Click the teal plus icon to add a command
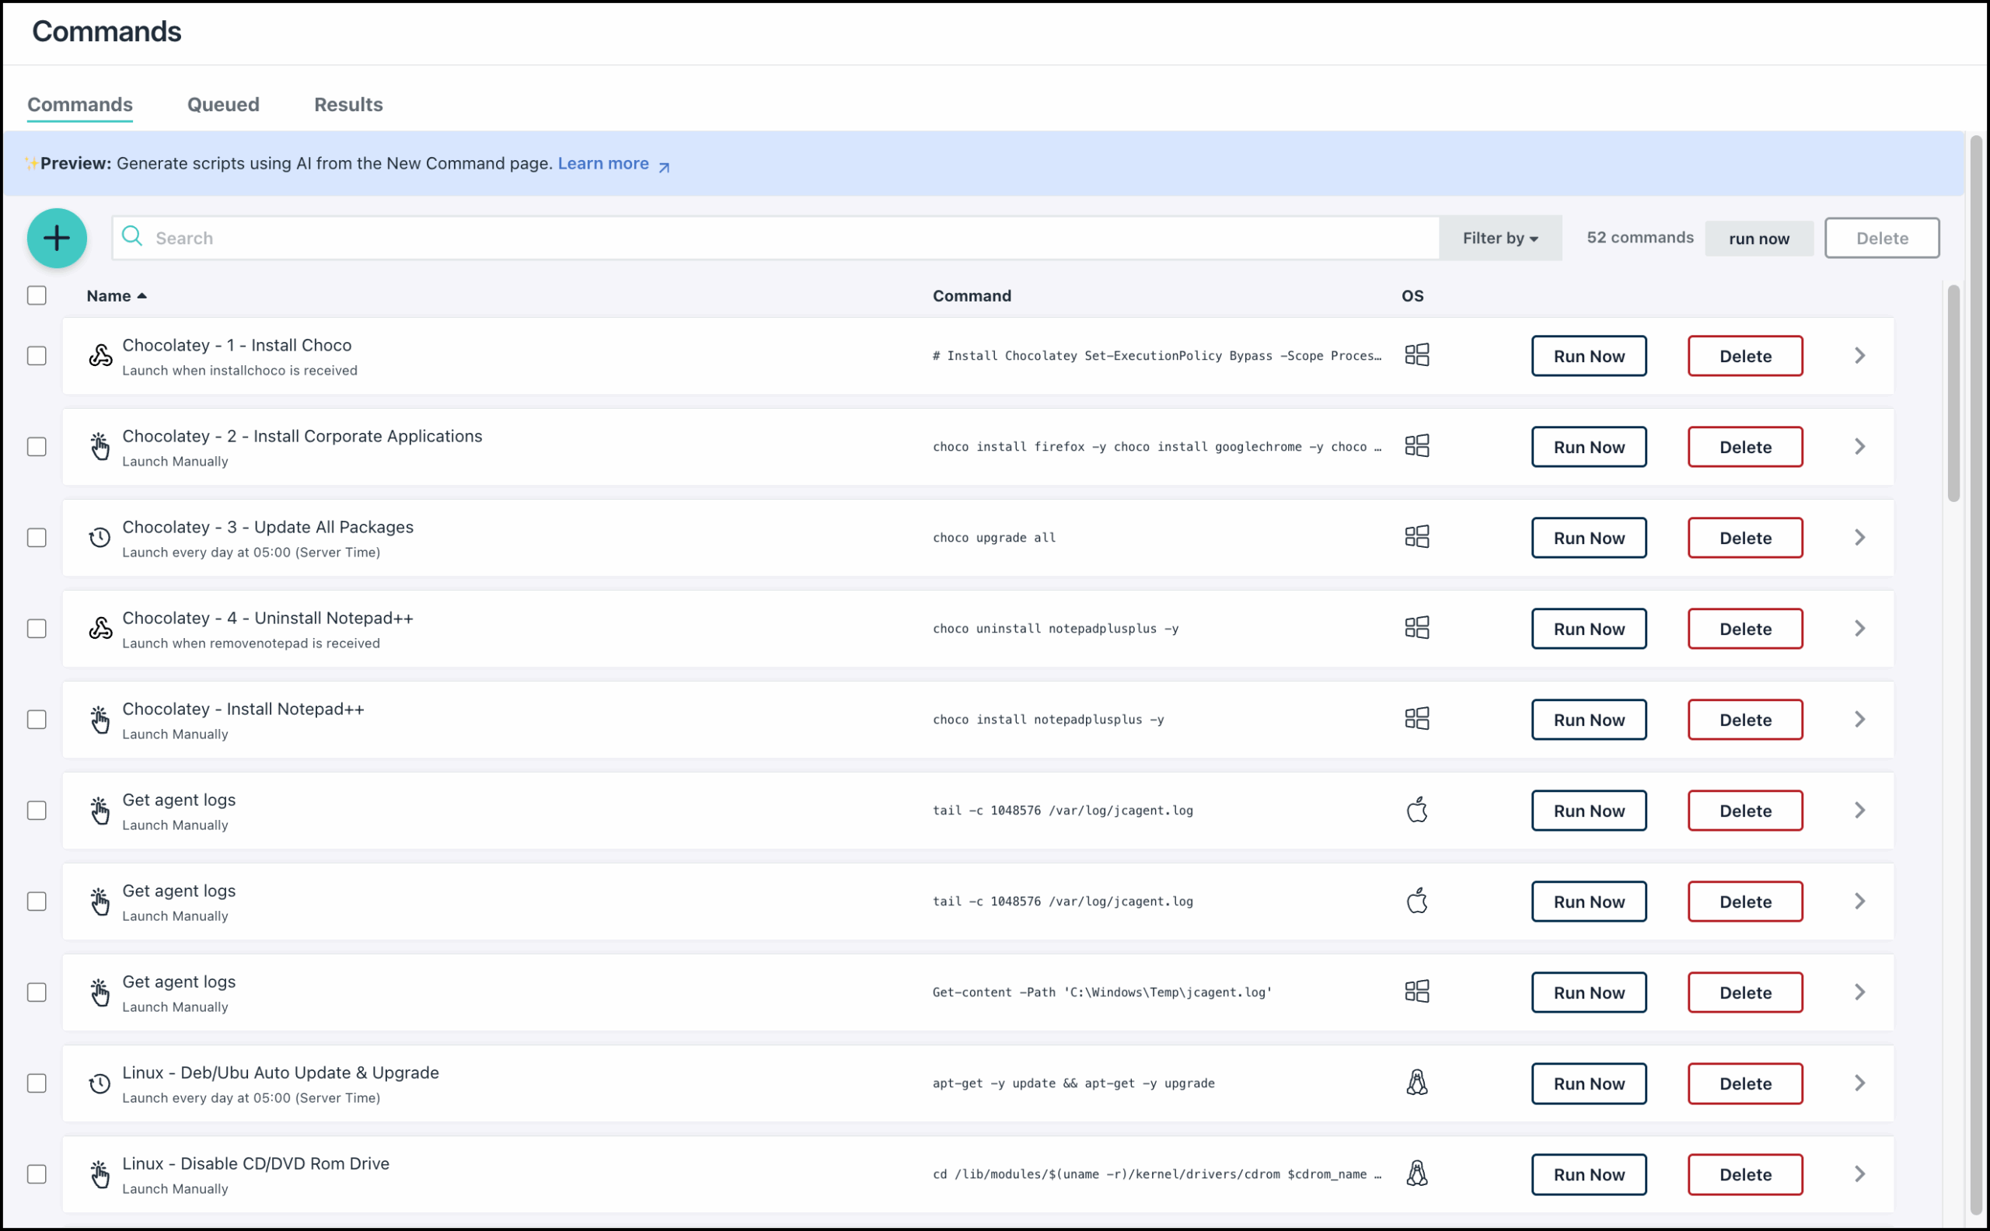The image size is (1990, 1231). click(57, 238)
